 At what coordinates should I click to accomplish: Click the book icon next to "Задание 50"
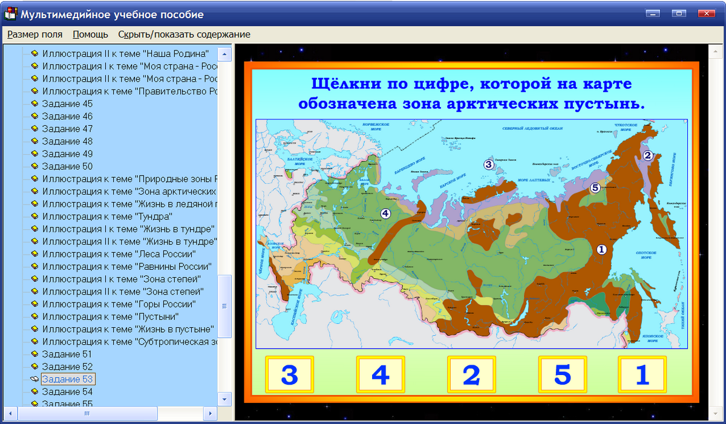(x=35, y=166)
